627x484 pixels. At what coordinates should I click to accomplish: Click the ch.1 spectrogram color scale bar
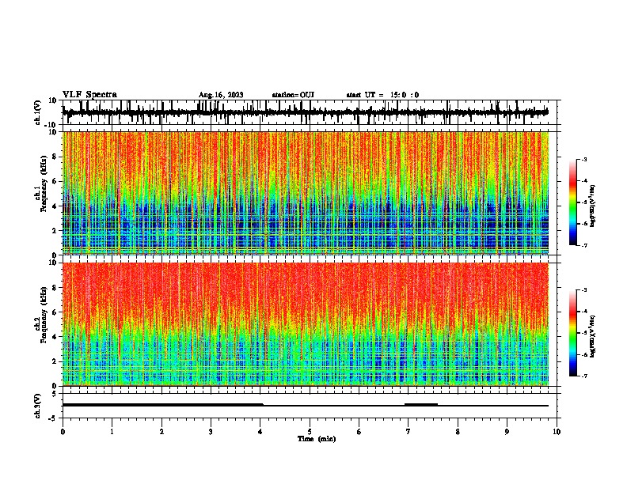(572, 202)
